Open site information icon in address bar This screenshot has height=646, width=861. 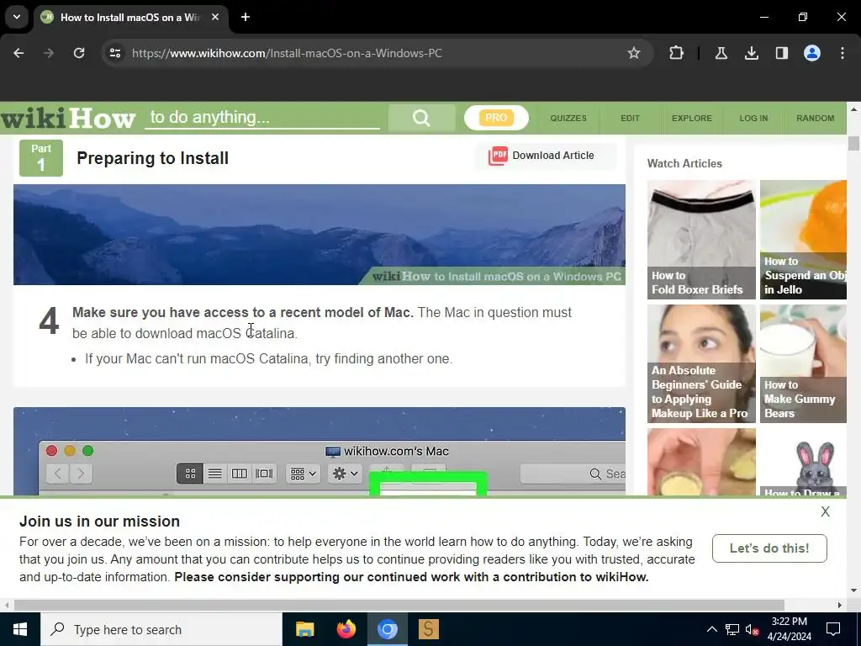(x=114, y=53)
